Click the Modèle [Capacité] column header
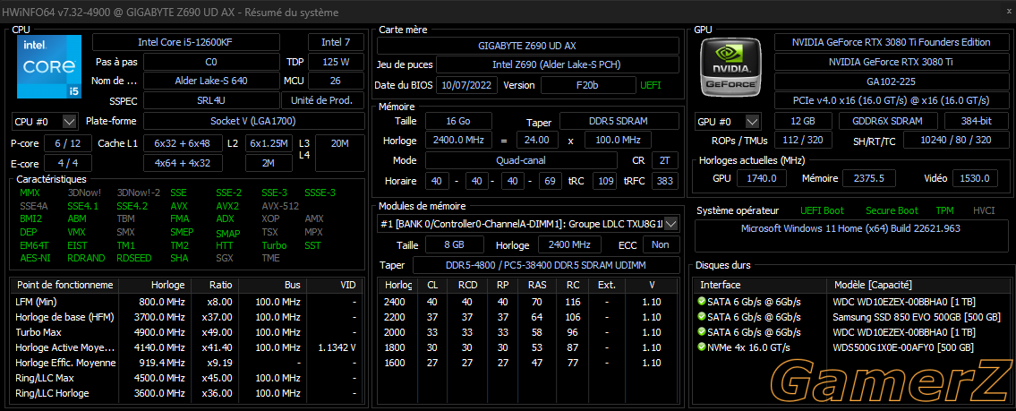Viewport: 1016px width, 411px height. 920,286
